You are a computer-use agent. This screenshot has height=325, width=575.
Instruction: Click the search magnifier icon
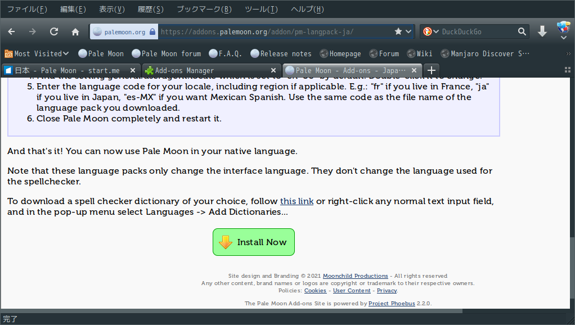tap(522, 31)
